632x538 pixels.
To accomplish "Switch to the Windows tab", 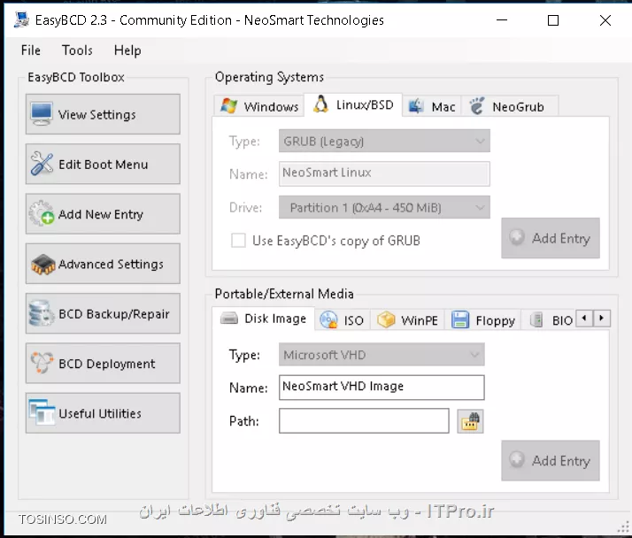I will click(x=258, y=106).
